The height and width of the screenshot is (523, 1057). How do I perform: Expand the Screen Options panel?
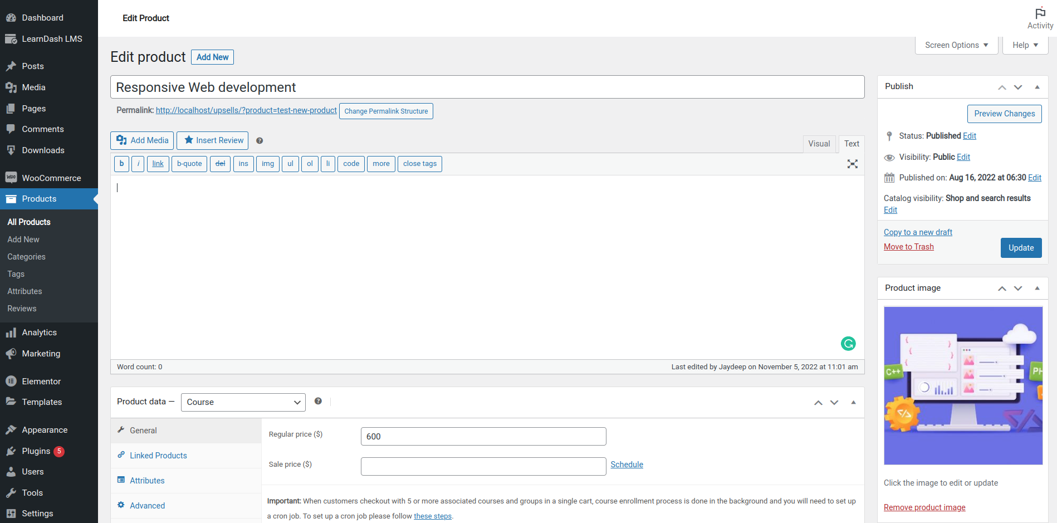[x=955, y=45]
